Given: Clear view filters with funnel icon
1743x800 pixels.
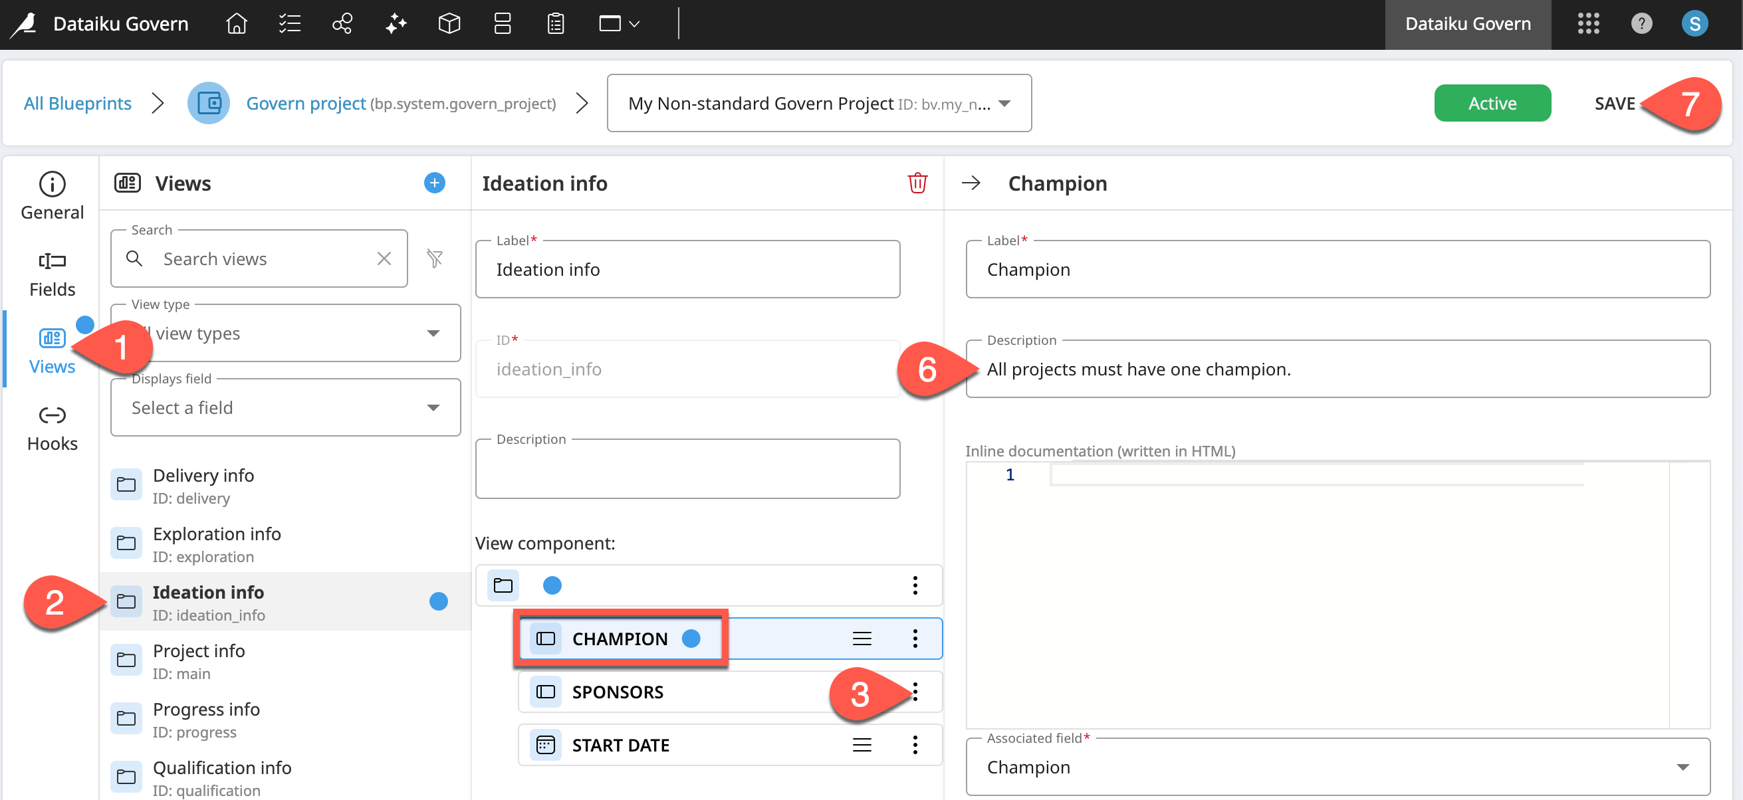Looking at the screenshot, I should point(434,258).
